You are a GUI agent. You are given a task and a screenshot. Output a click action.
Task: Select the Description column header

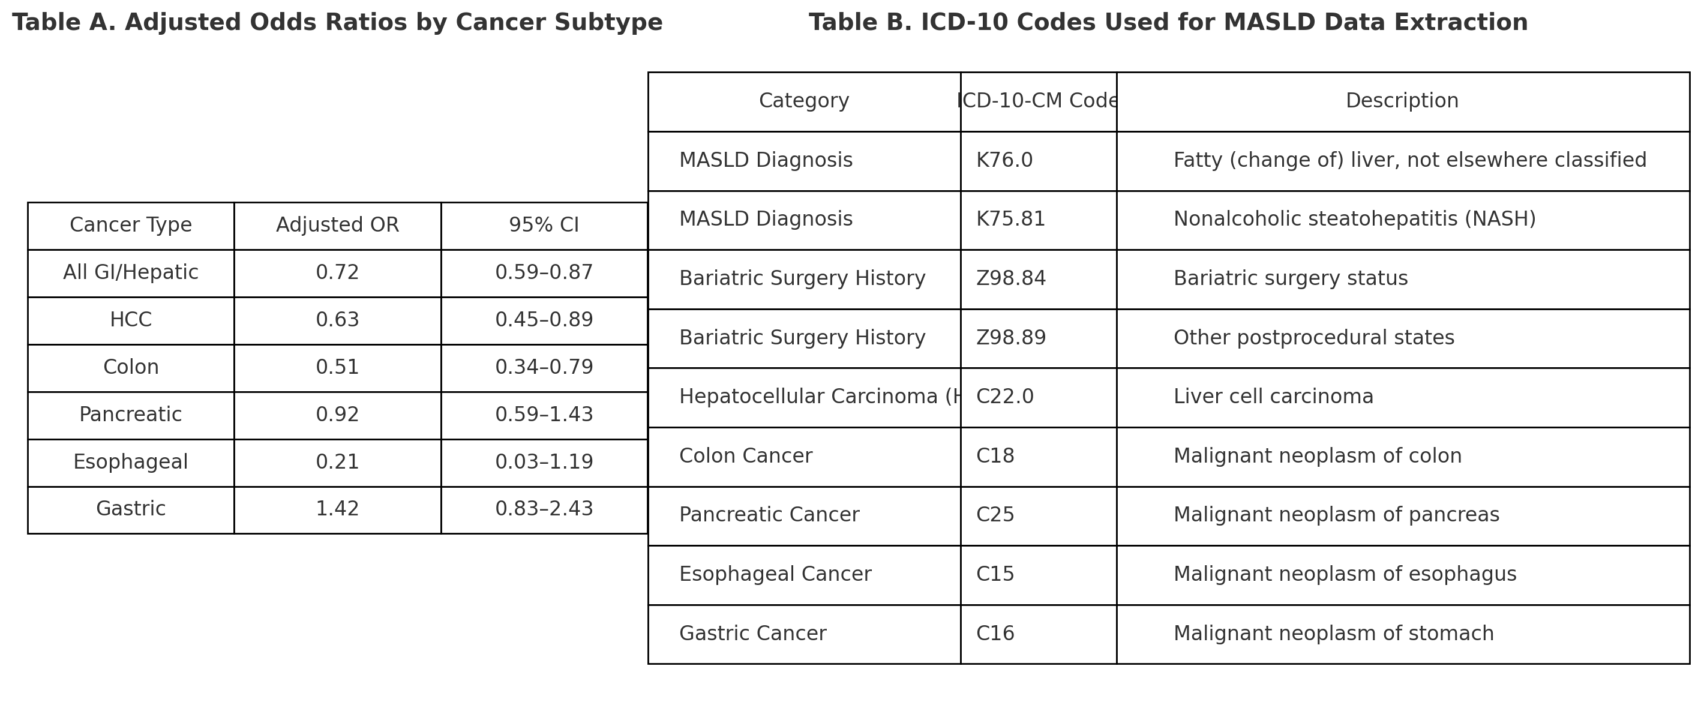pos(1403,102)
